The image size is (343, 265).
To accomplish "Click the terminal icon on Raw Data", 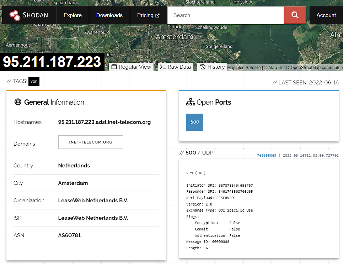I will (x=163, y=67).
